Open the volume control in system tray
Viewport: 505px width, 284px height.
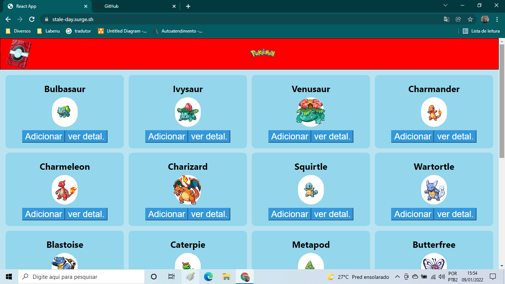[441, 277]
